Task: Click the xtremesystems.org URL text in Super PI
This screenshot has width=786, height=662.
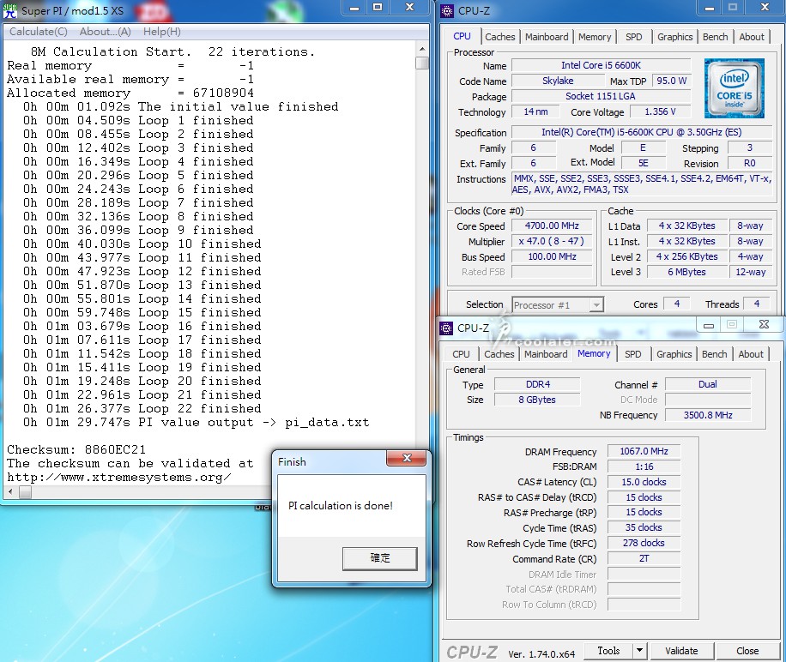Action: pyautogui.click(x=118, y=477)
